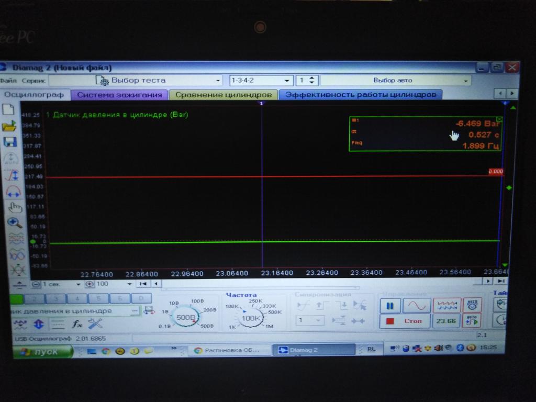Open the 1-3-4-2 firing order dropdown
536x402 pixels.
point(261,81)
